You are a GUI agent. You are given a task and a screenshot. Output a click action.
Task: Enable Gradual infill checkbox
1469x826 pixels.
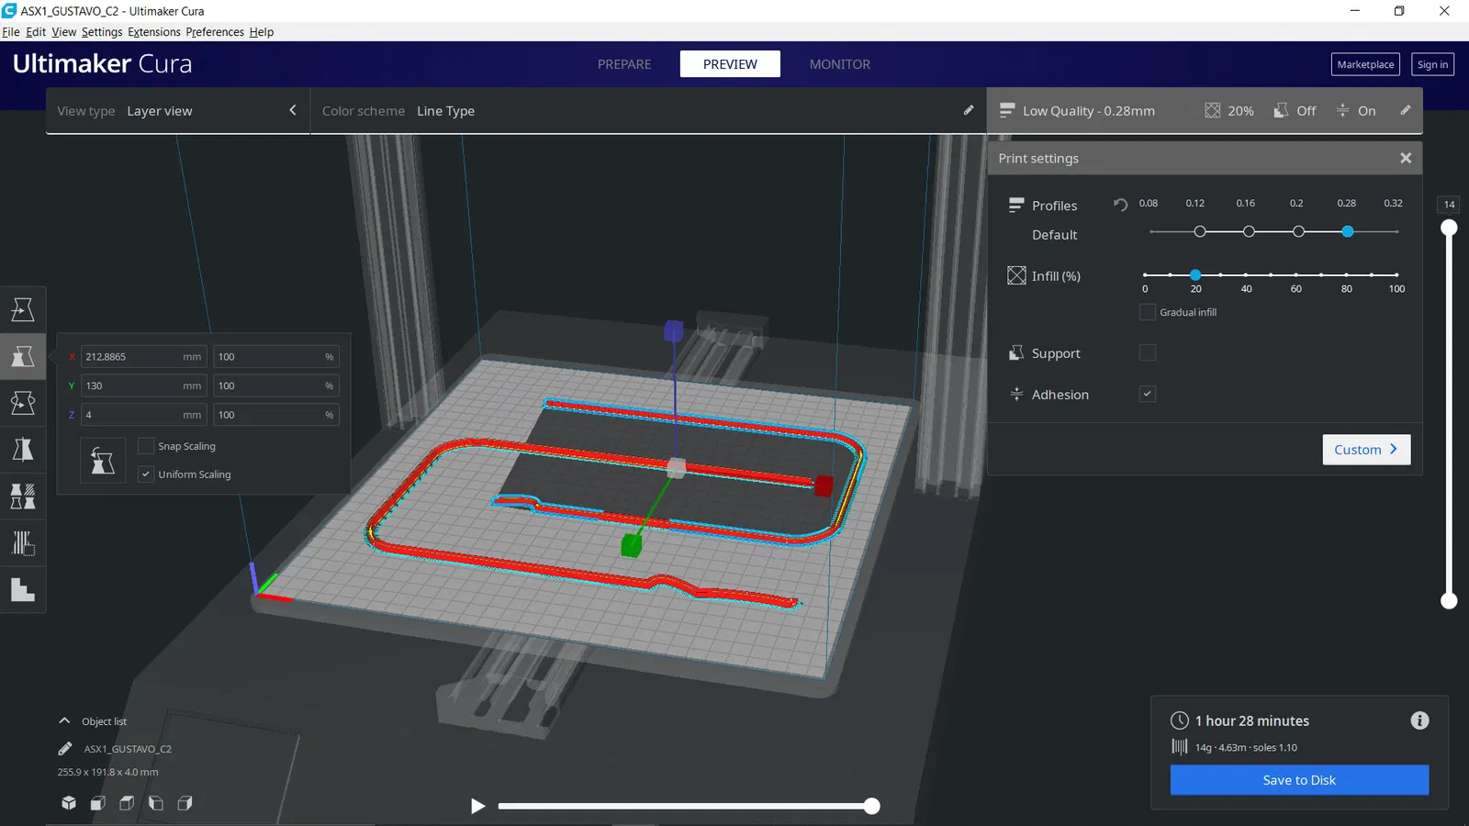(x=1148, y=312)
